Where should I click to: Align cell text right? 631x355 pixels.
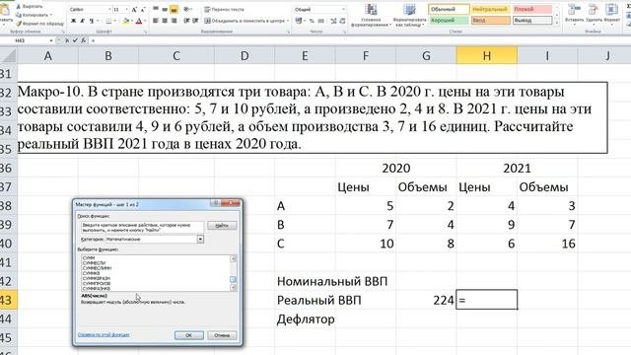(174, 21)
